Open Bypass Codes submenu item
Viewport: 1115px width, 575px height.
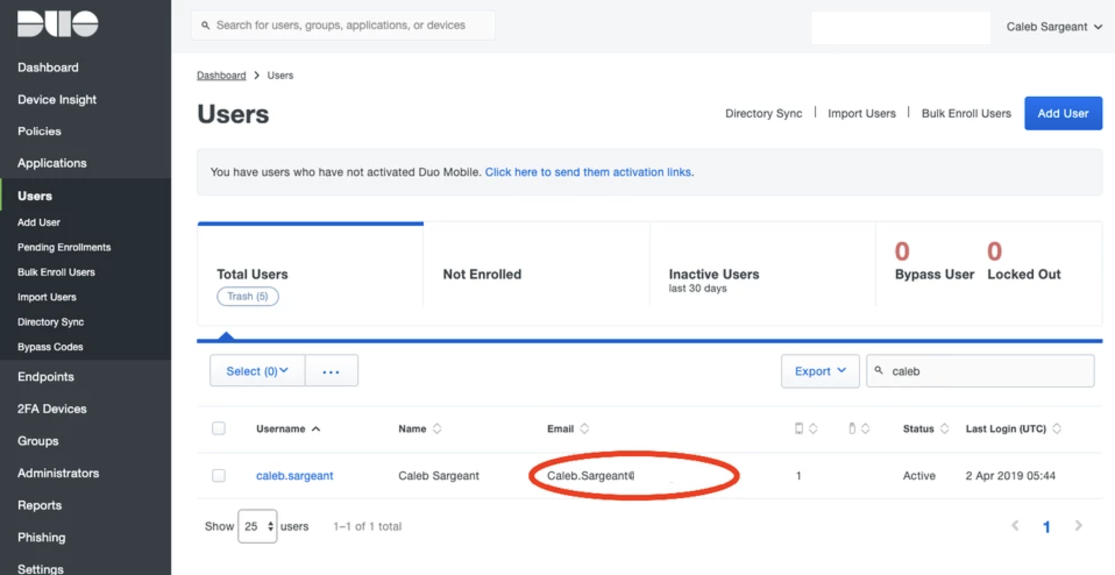50,347
